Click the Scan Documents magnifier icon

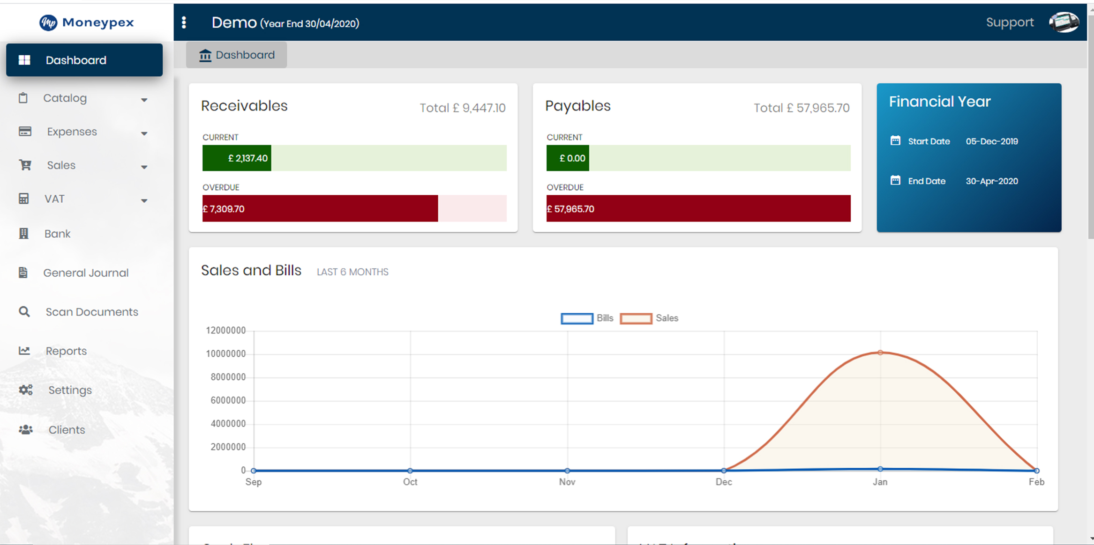pyautogui.click(x=23, y=311)
